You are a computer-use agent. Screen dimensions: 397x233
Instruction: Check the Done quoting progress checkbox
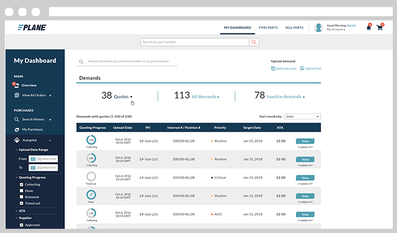tap(21, 191)
